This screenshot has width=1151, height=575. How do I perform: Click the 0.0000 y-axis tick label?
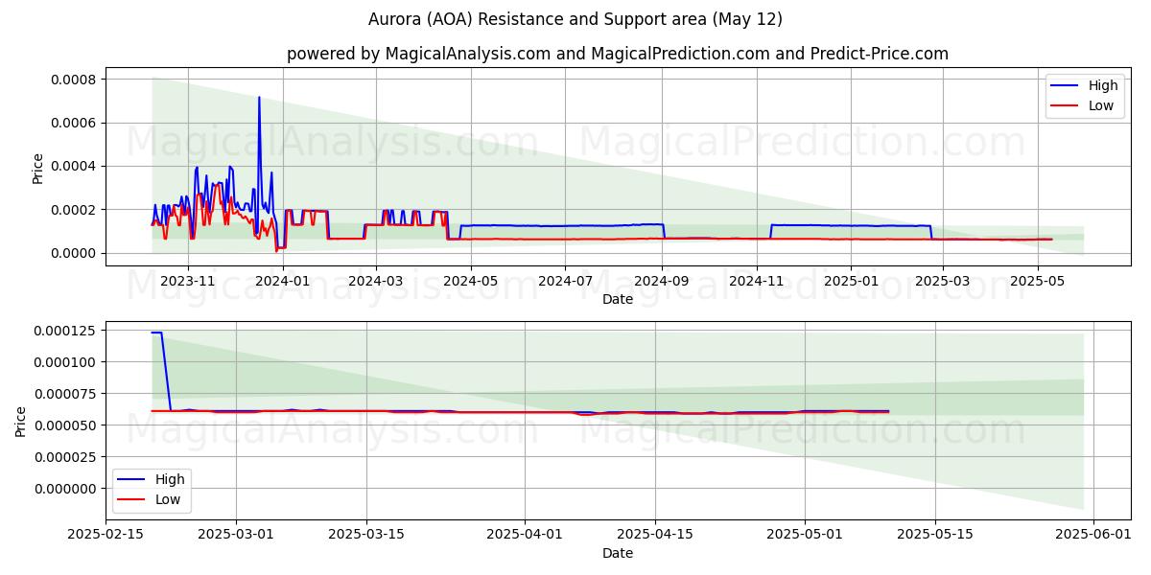point(73,253)
